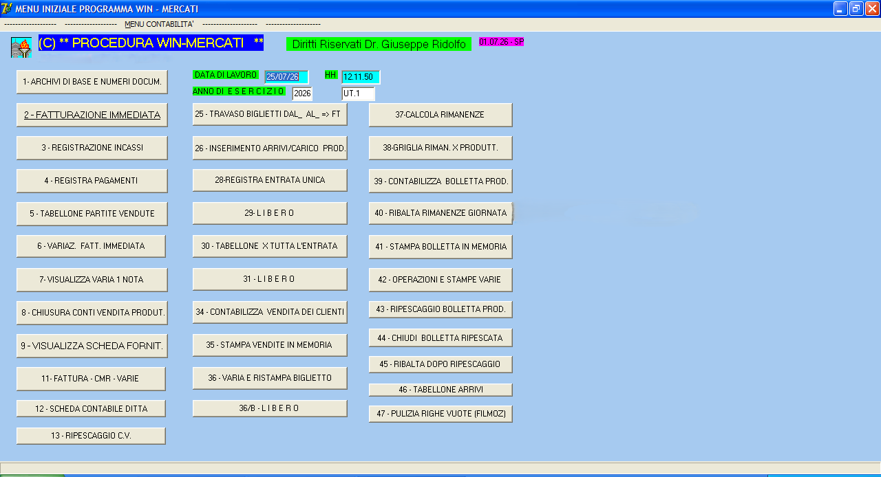Click the procedure logo icon beside WIN-MERCATI title
Viewport: 881px width, 477px height.
tap(21, 47)
